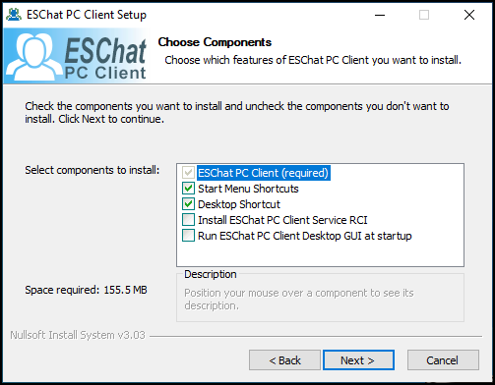Click the ESChat app icon in title bar
The height and width of the screenshot is (385, 495).
[x=14, y=15]
